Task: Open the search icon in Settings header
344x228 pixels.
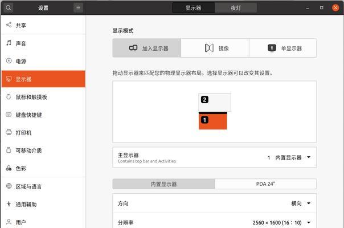Action: click(8, 7)
